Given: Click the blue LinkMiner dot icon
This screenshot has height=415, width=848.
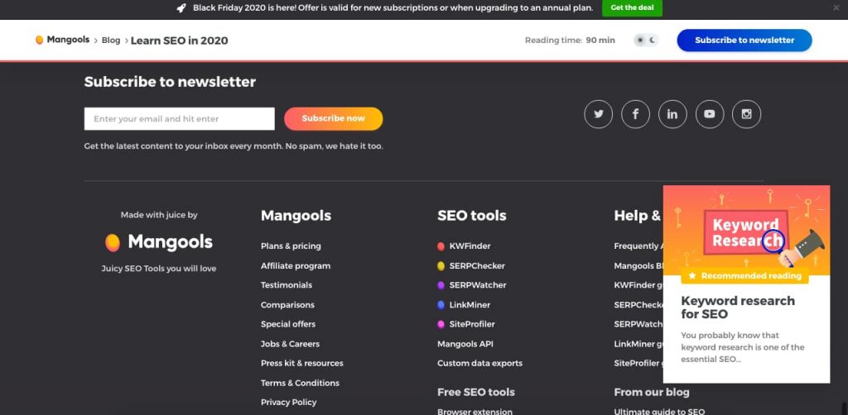Looking at the screenshot, I should pyautogui.click(x=441, y=305).
